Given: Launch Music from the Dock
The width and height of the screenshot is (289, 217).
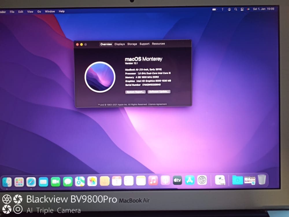Looking at the screenshot, I should point(153,180).
